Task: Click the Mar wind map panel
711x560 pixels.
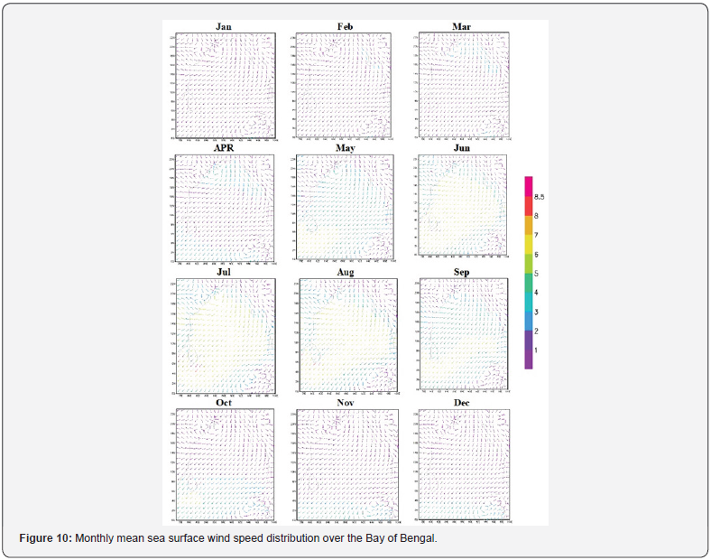Action: click(x=464, y=84)
